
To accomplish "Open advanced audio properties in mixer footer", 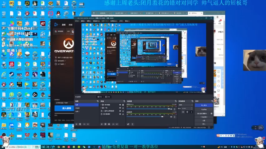I will point(128,124).
